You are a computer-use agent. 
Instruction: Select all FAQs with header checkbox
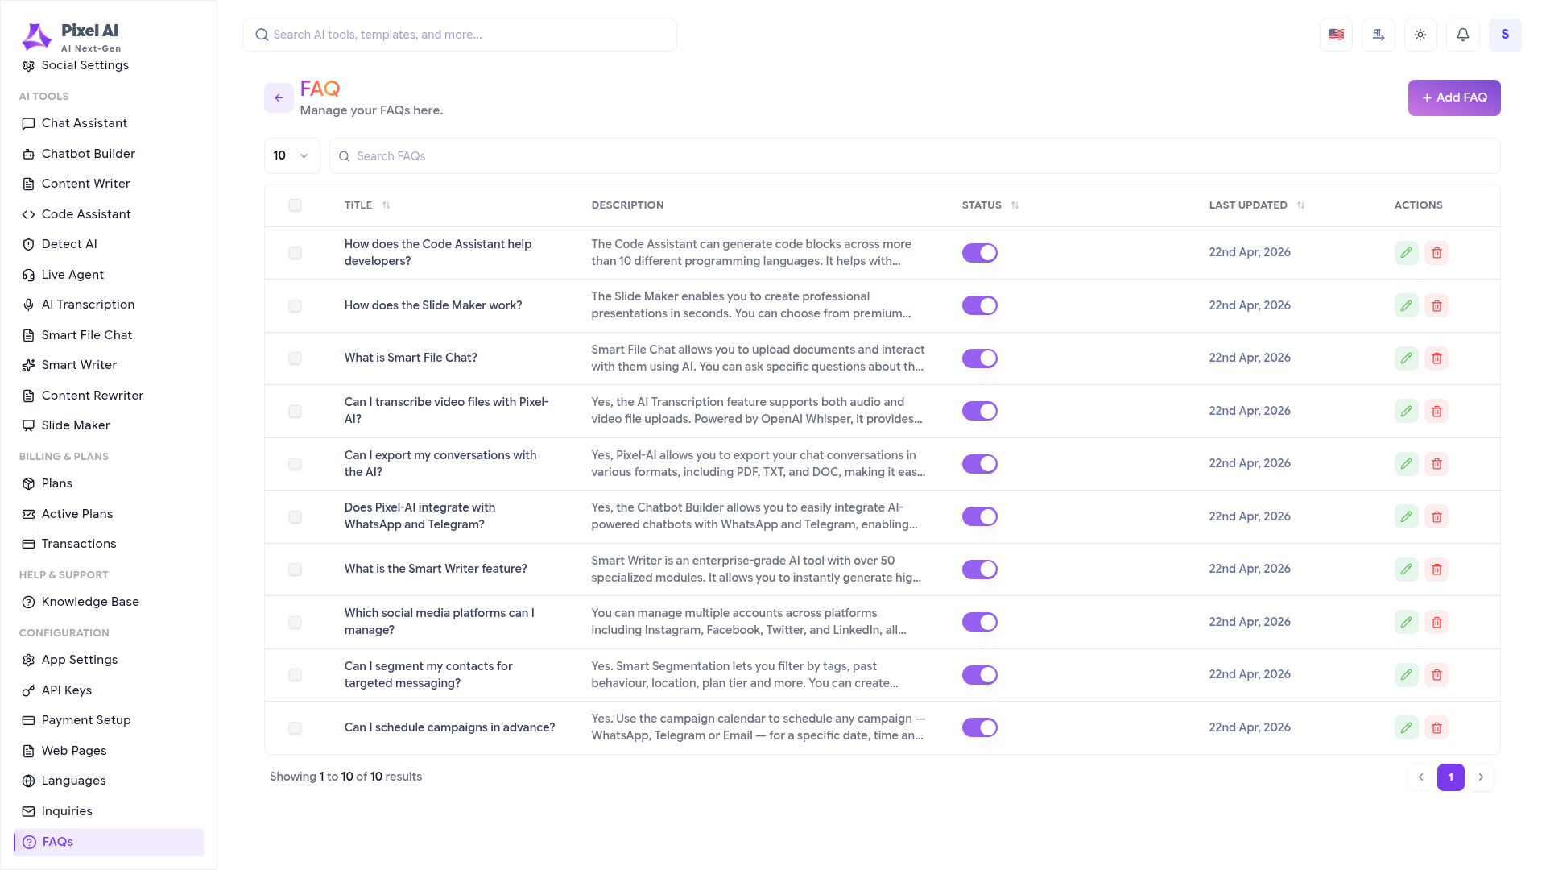tap(295, 205)
